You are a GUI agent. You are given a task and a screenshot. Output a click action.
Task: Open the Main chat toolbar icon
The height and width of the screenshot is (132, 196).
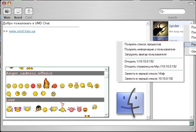[7, 11]
